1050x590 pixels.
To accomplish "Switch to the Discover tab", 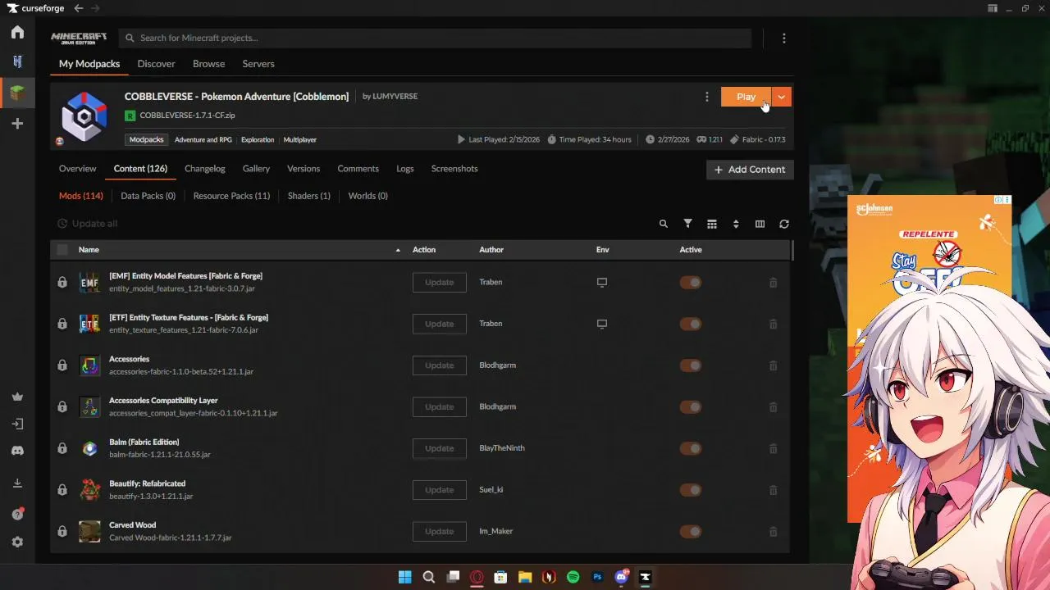I will (x=156, y=64).
